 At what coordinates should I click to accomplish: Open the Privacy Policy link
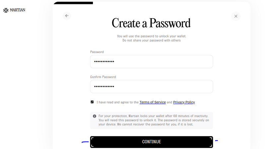[184, 102]
